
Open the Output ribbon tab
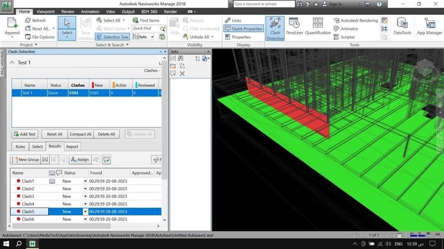pyautogui.click(x=128, y=11)
